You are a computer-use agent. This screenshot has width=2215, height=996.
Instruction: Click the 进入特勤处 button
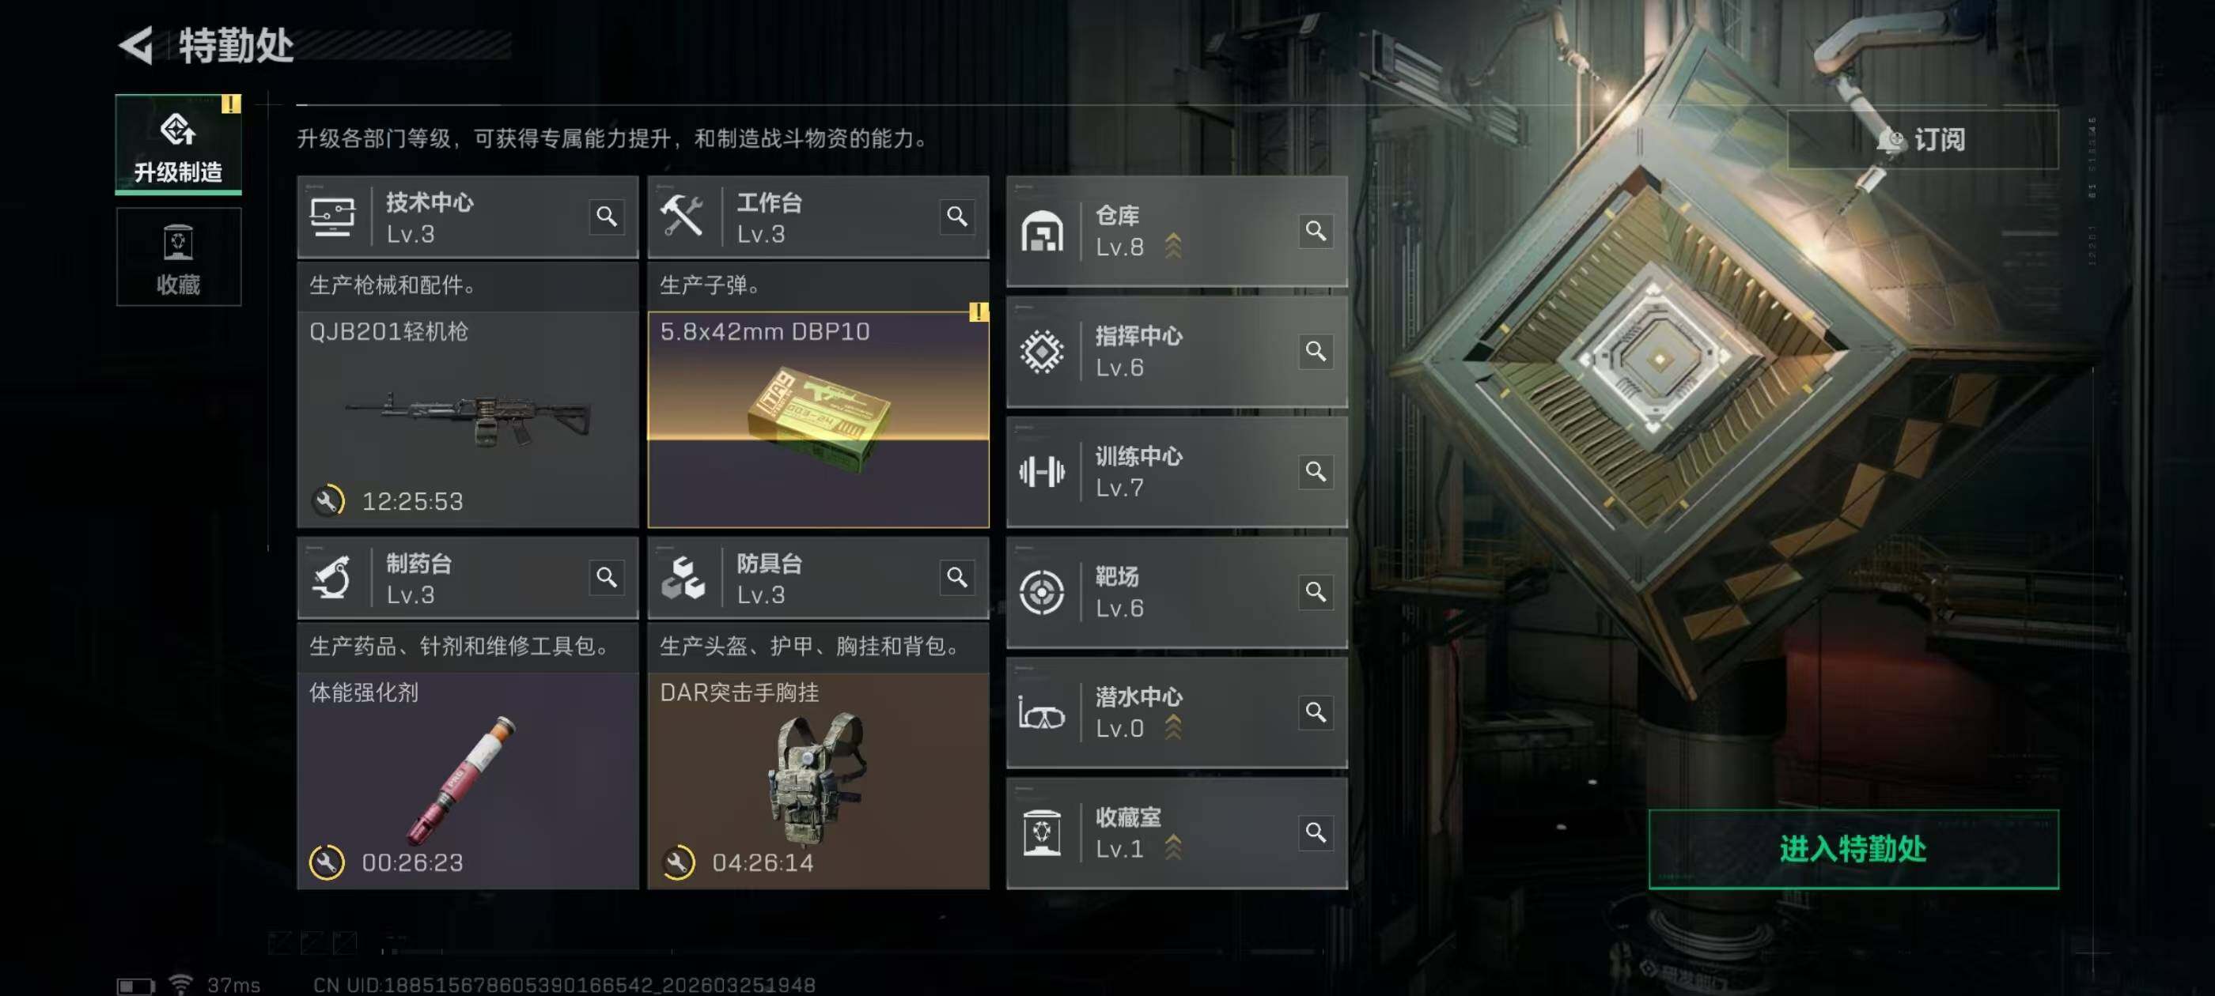1853,848
